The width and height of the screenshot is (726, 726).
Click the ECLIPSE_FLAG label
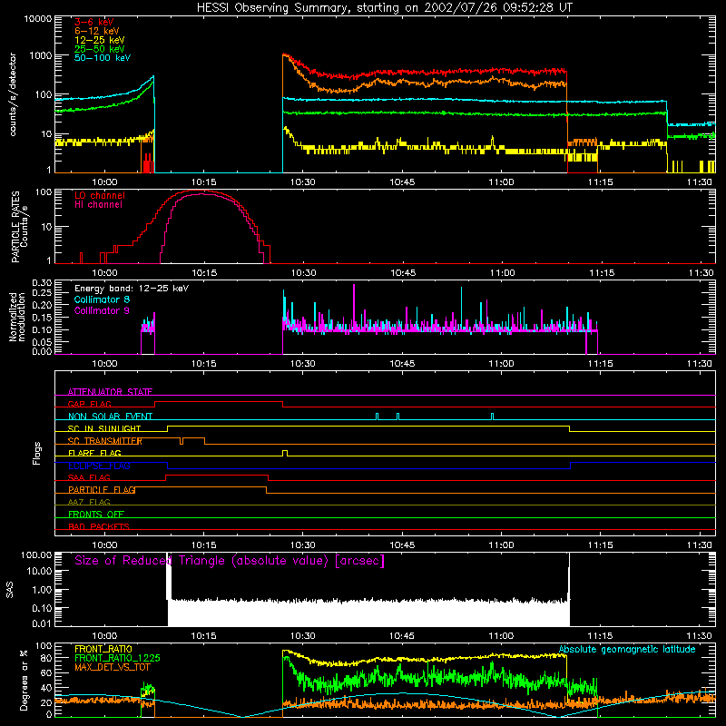click(x=99, y=466)
